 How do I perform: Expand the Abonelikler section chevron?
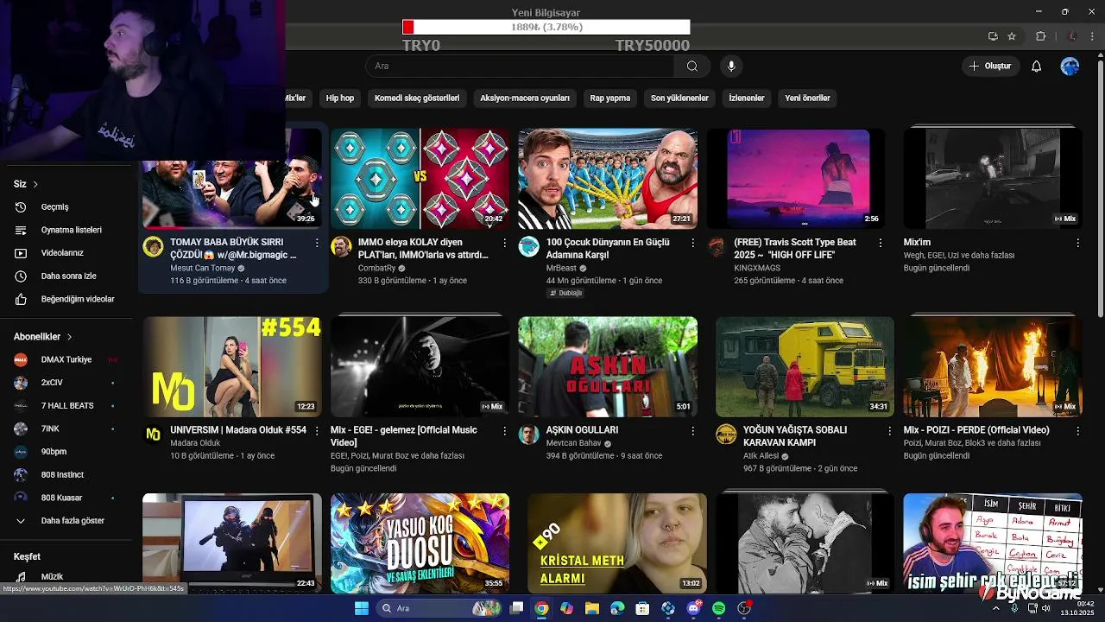point(69,337)
